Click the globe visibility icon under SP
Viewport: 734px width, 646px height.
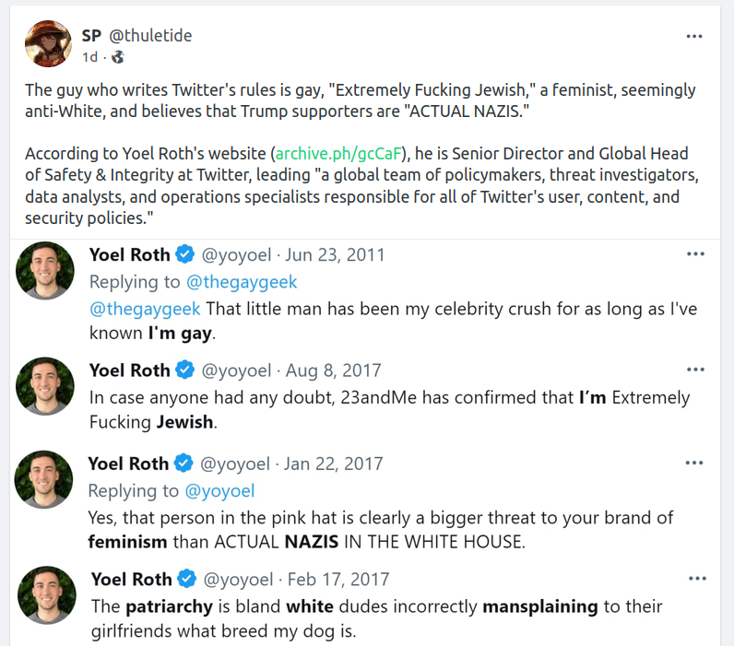coord(117,57)
